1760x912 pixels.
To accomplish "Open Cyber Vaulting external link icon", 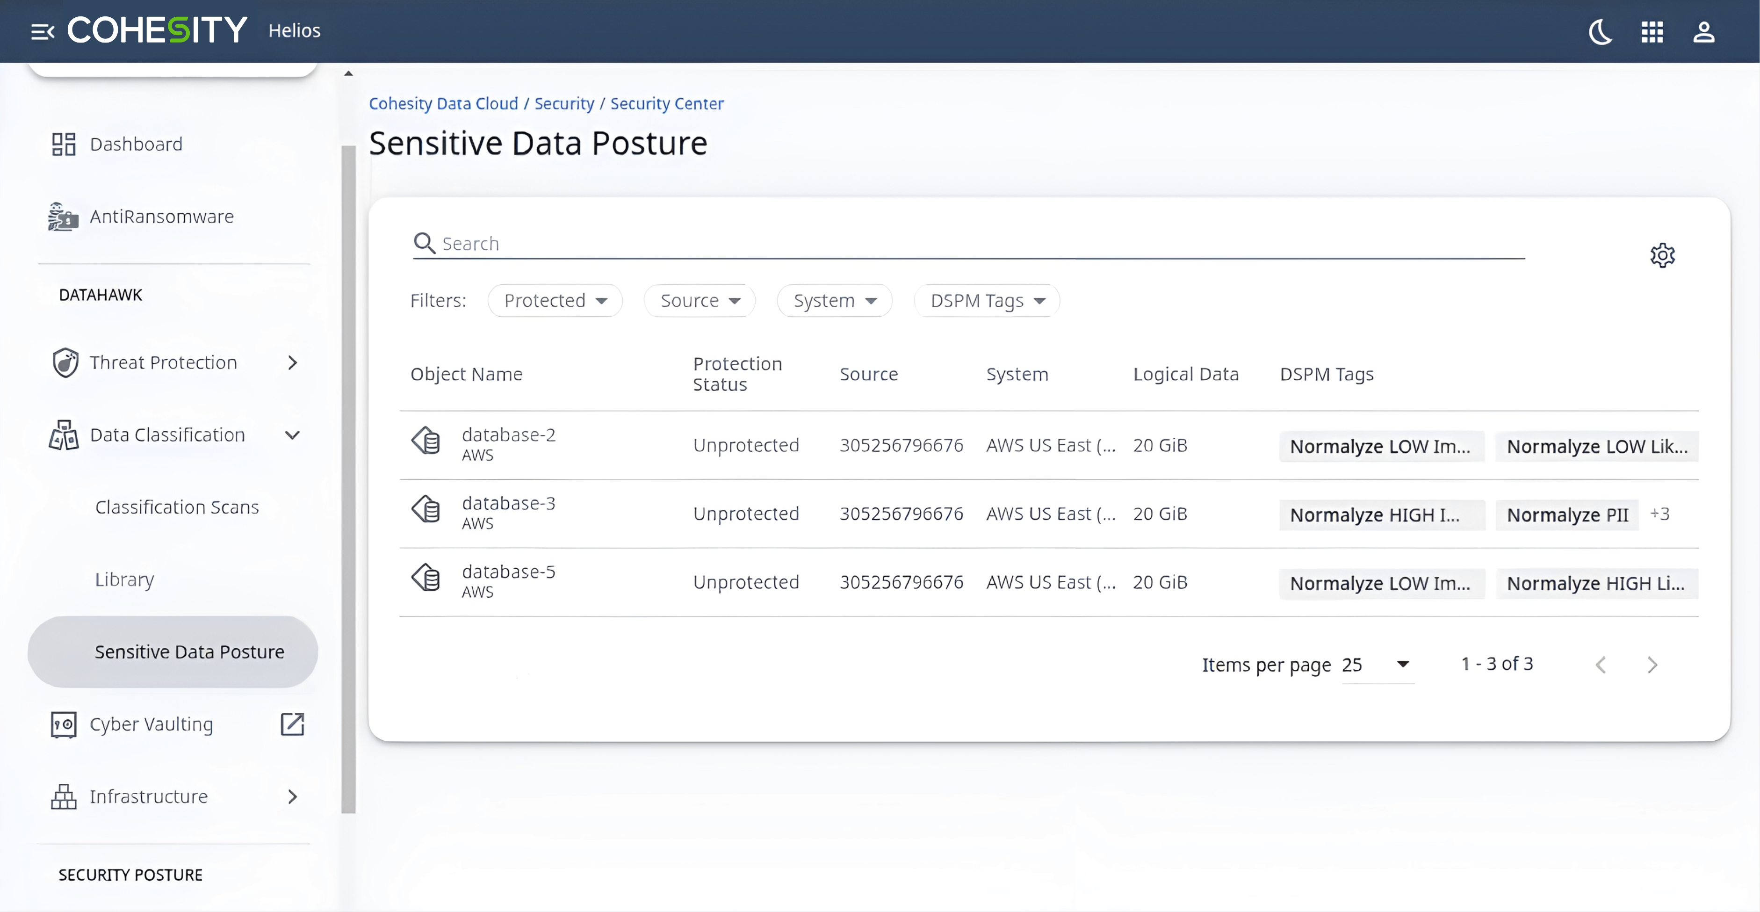I will click(x=292, y=724).
